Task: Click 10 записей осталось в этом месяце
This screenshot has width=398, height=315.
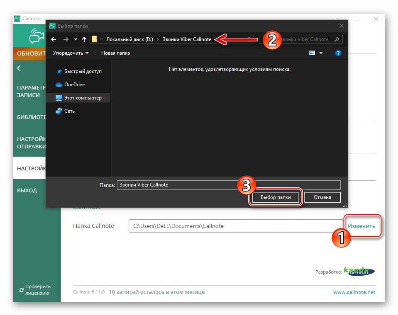Action: (x=156, y=292)
